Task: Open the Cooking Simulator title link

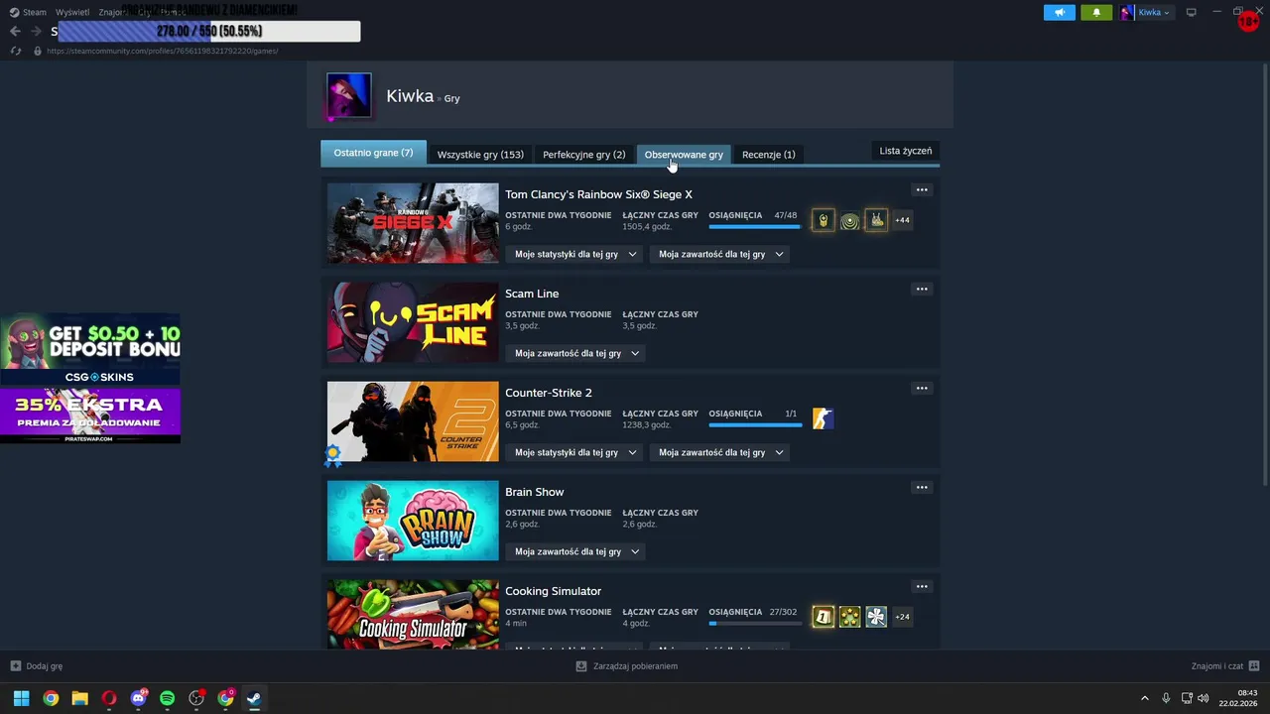Action: point(553,591)
